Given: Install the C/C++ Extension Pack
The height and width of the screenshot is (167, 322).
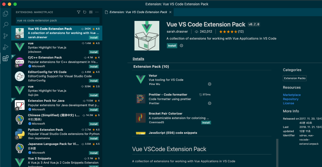Looking at the screenshot, I should (94, 67).
